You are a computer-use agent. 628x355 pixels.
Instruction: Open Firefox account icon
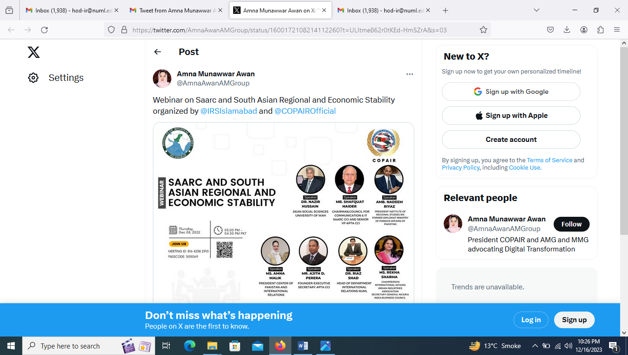(x=584, y=30)
